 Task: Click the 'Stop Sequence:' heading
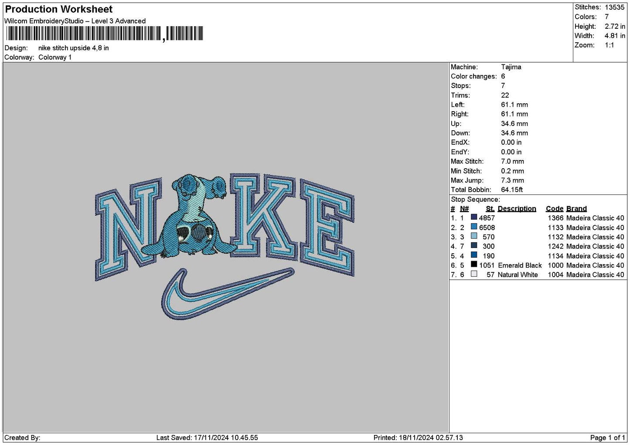point(475,200)
